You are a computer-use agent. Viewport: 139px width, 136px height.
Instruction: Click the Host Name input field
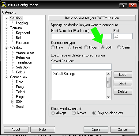click(x=81, y=36)
